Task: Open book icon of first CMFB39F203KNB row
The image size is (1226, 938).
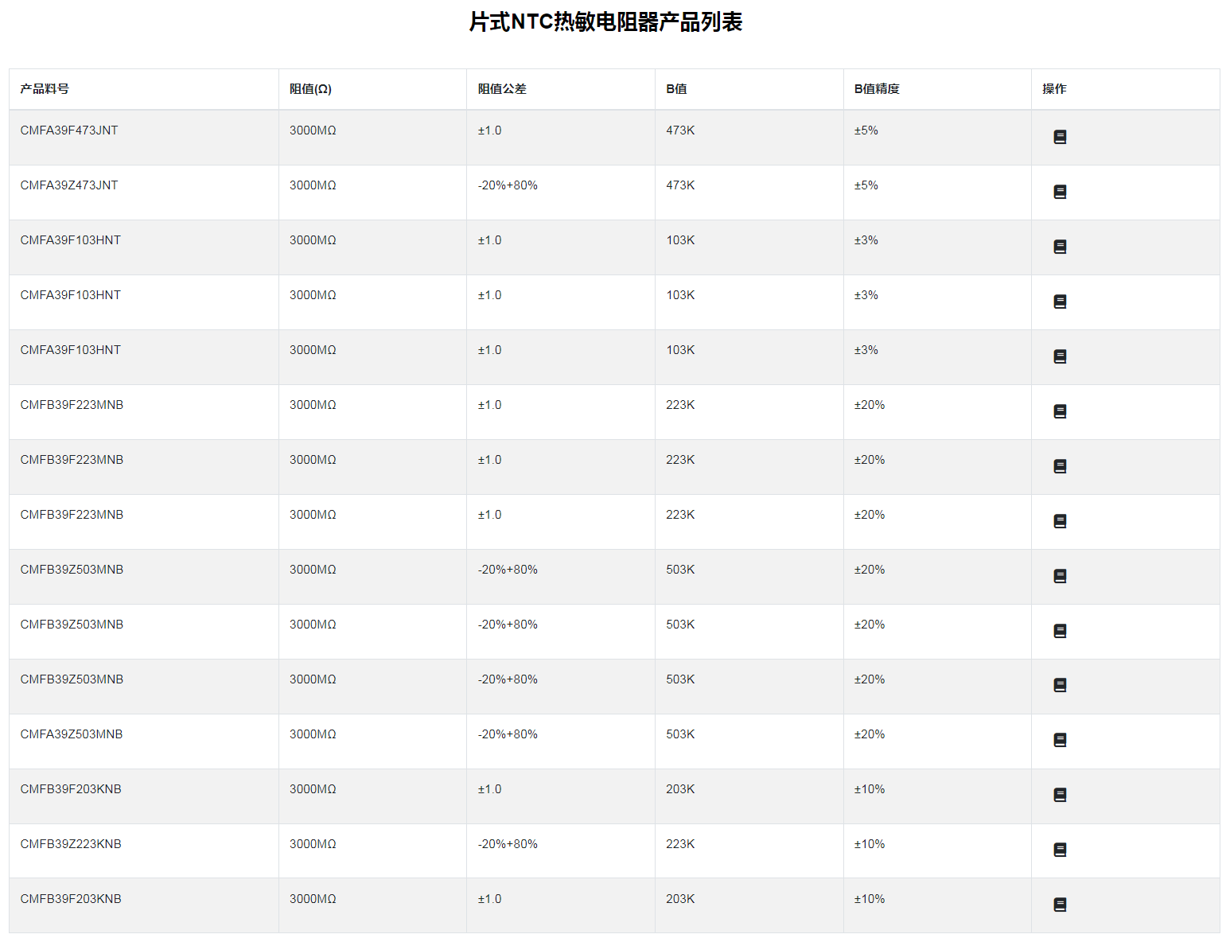Action: coord(1060,795)
